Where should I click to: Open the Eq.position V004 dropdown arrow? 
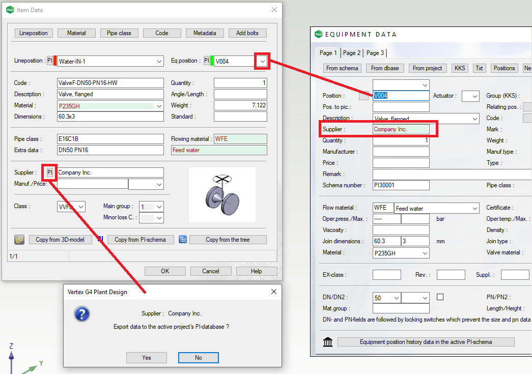click(262, 62)
